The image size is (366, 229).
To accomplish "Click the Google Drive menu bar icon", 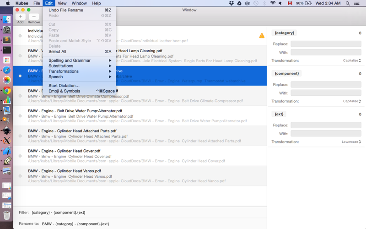I will pyautogui.click(x=239, y=3).
